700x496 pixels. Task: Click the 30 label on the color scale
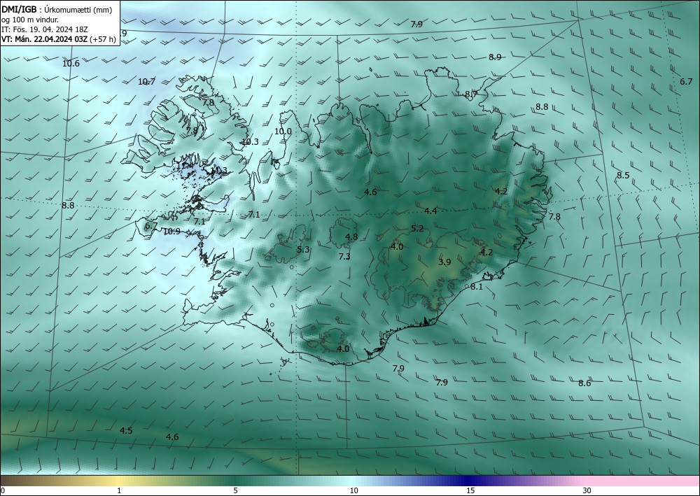[587, 490]
